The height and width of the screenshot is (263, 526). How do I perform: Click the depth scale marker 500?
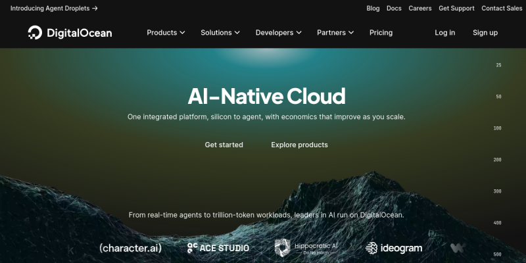pos(498,254)
